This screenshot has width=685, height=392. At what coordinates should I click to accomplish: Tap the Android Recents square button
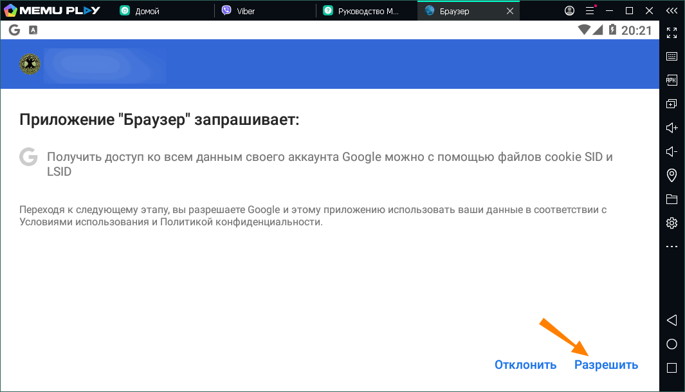click(671, 368)
